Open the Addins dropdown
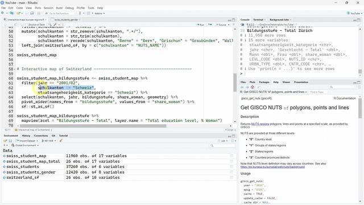364x205 pixels. click(x=100, y=13)
